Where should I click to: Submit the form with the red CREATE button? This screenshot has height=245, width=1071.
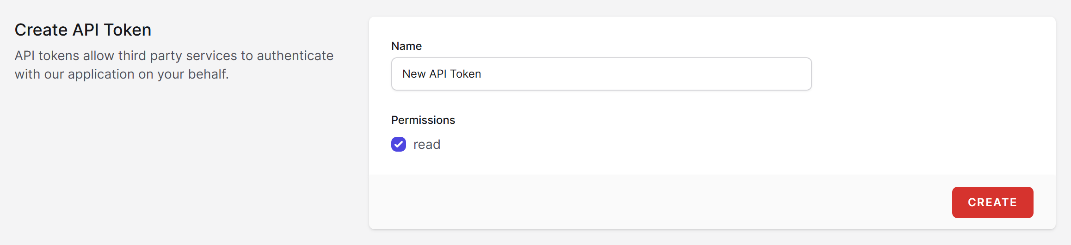[x=992, y=202]
